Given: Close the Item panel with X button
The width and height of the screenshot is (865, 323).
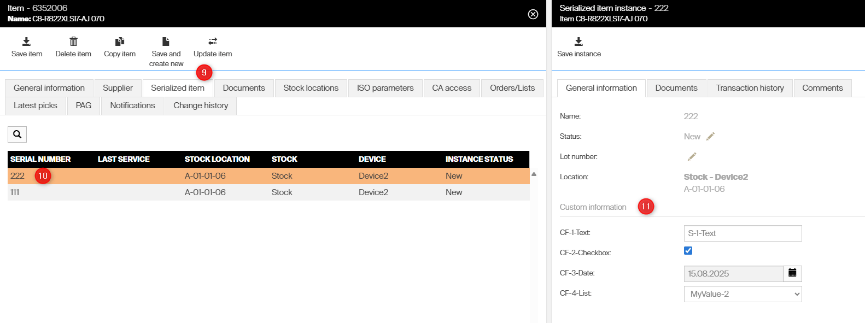Looking at the screenshot, I should (533, 14).
